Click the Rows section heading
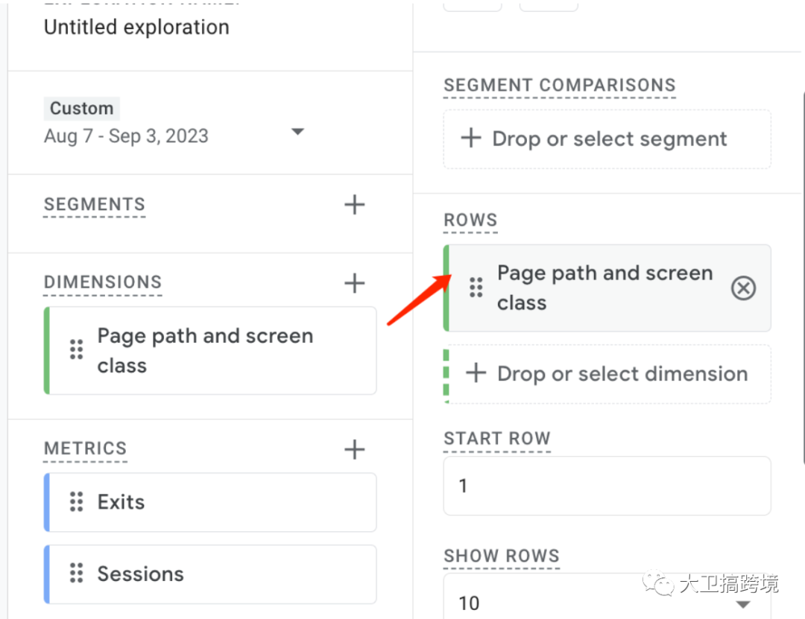The height and width of the screenshot is (619, 805). click(x=470, y=220)
